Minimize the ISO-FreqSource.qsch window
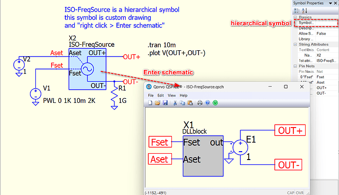 pyautogui.click(x=270, y=87)
